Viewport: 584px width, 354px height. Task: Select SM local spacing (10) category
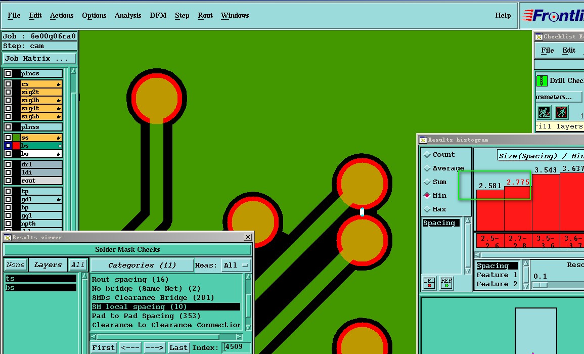(x=166, y=306)
